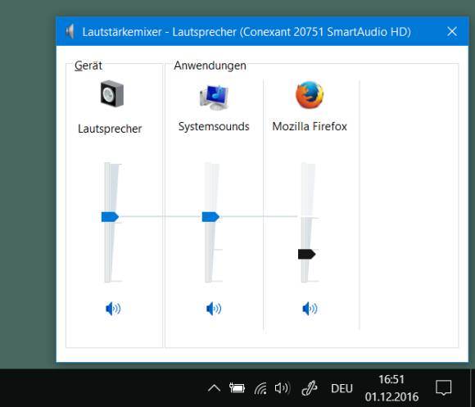Click the Lautsprecher device label
Image resolution: width=475 pixels, height=407 pixels.
pyautogui.click(x=110, y=129)
